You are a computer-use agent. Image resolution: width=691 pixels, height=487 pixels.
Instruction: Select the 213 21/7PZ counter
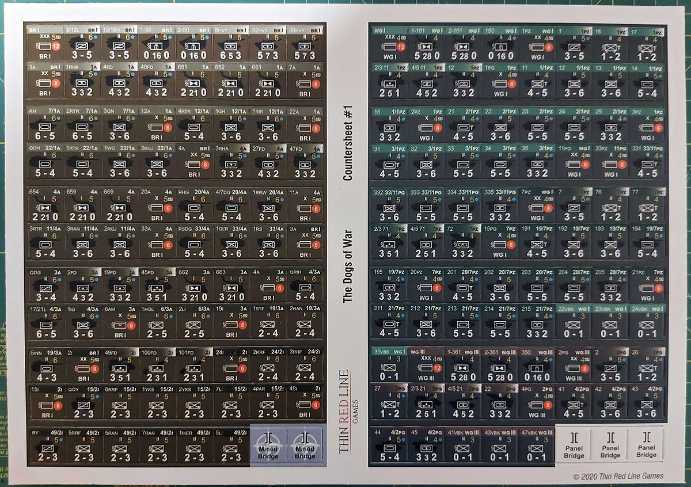pos(463,321)
